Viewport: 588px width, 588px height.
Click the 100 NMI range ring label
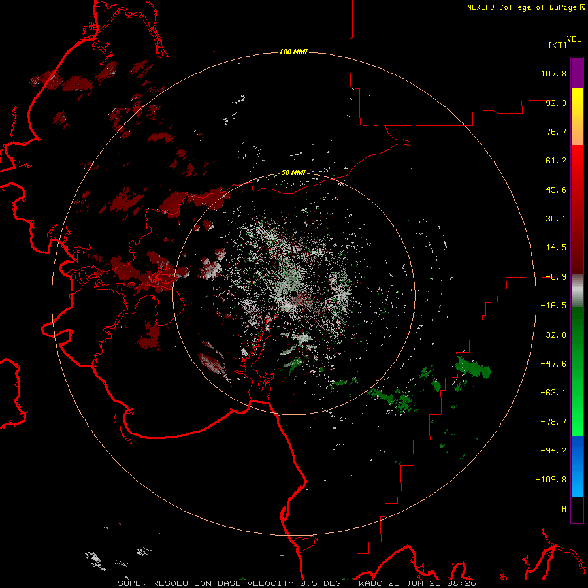293,52
